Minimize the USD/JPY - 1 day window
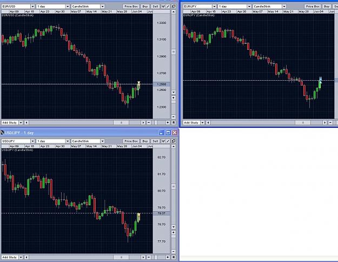This screenshot has width=338, height=262. point(162,133)
